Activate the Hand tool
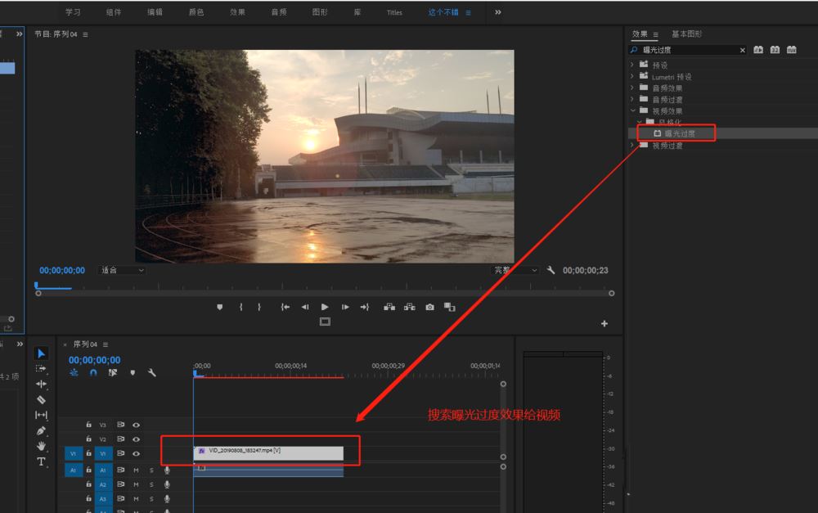Viewport: 818px width, 513px height. pos(42,446)
